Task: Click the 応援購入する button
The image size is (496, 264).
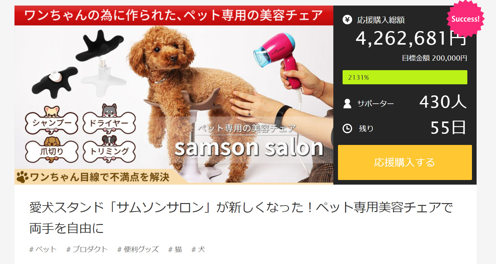Action: coord(405,162)
